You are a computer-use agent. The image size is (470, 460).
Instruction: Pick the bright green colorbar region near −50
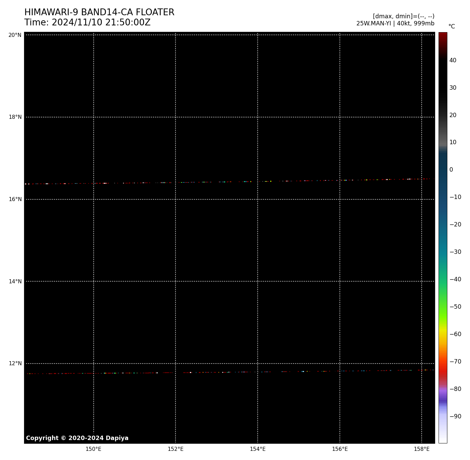point(443,307)
